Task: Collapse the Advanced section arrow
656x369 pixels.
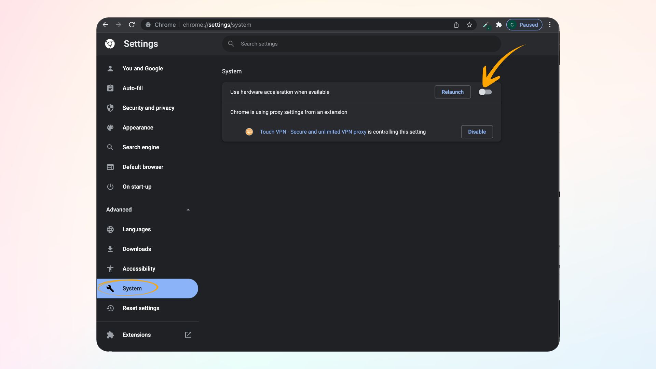Action: click(188, 210)
